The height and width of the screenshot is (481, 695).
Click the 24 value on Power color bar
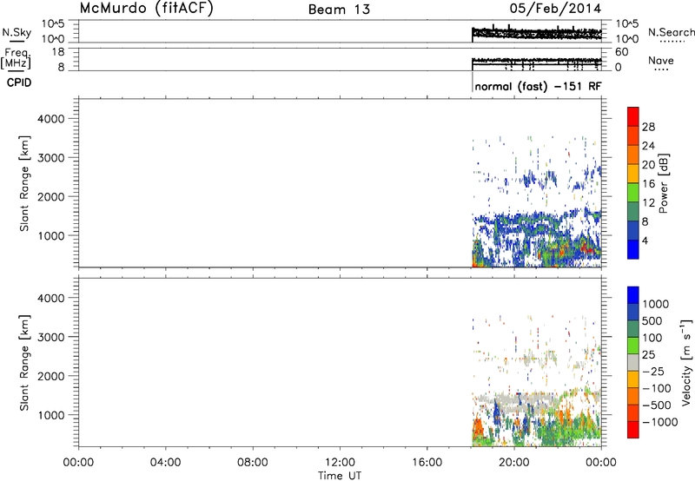click(648, 146)
